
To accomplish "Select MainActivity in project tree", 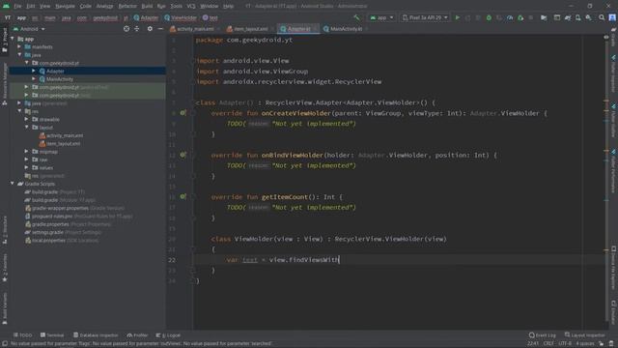I will pyautogui.click(x=60, y=79).
